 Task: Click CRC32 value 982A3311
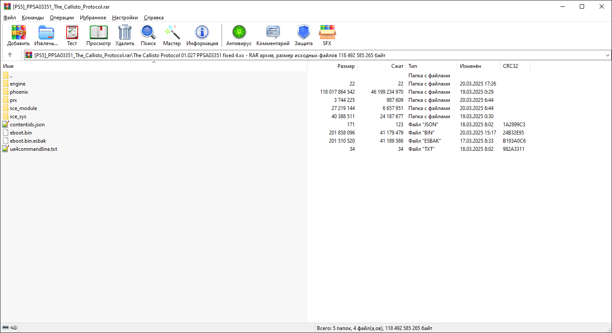pos(513,149)
